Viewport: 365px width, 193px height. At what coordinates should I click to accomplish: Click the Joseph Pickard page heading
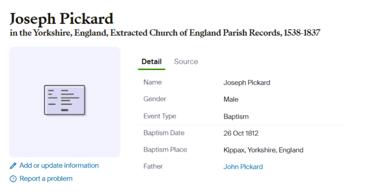tap(61, 18)
